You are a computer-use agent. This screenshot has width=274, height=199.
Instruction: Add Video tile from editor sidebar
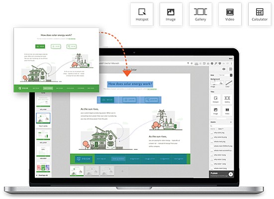click(227, 111)
